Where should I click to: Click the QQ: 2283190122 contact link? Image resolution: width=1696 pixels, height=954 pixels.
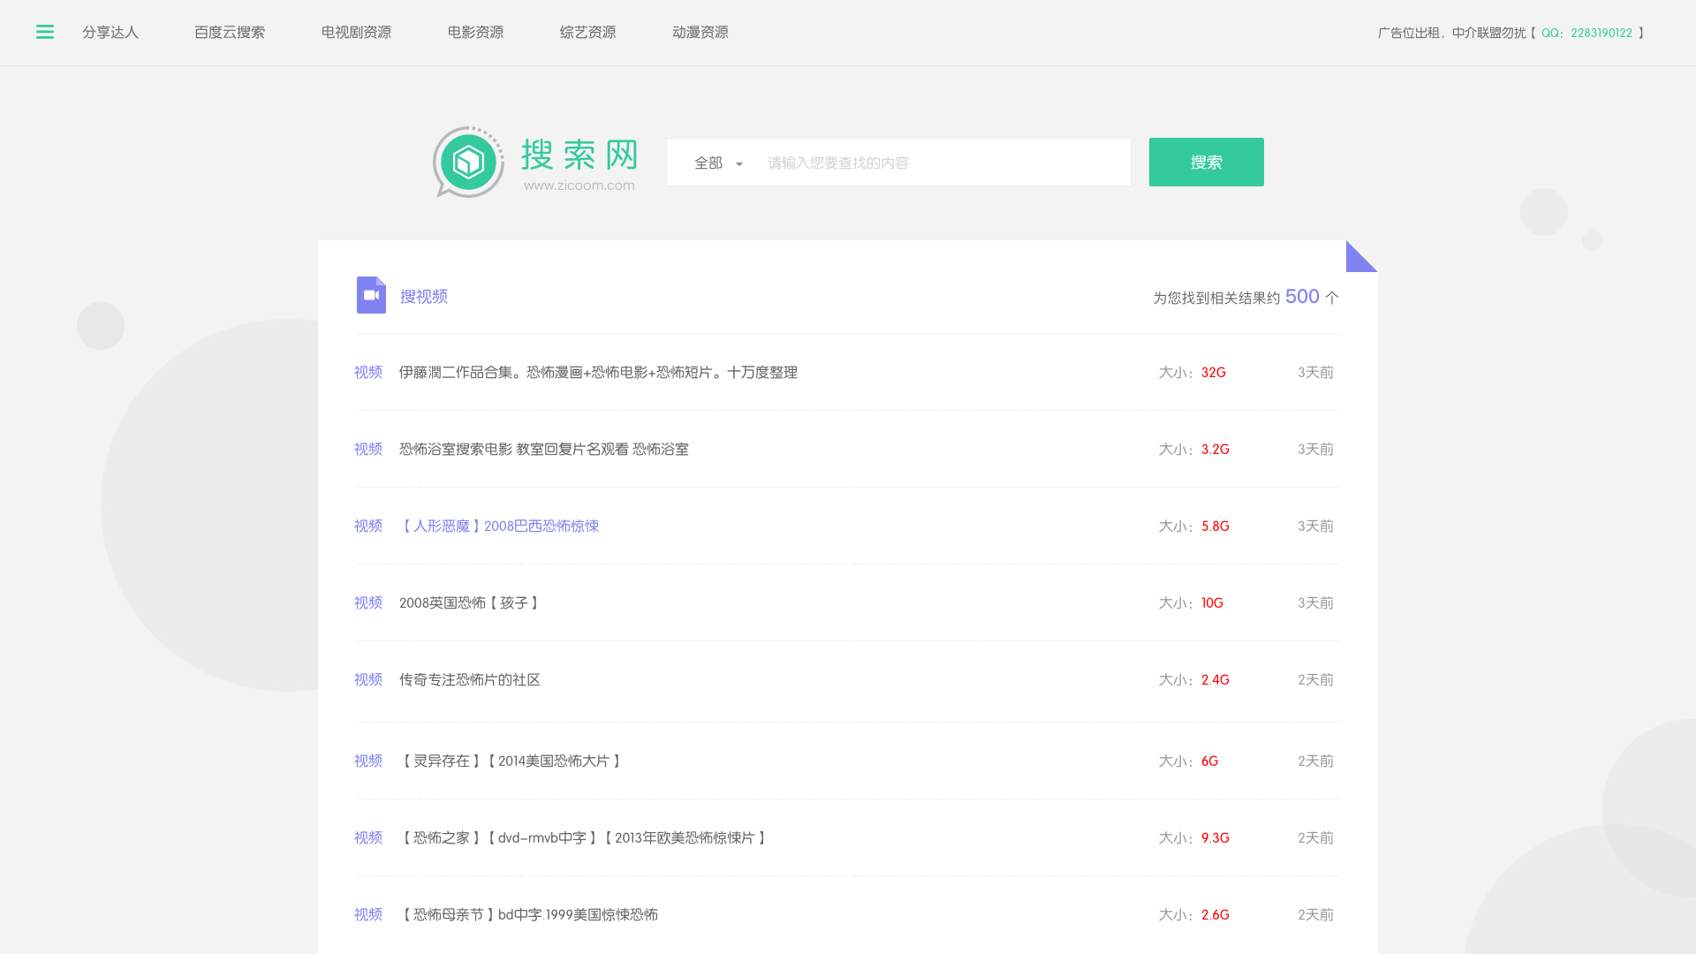click(1586, 33)
